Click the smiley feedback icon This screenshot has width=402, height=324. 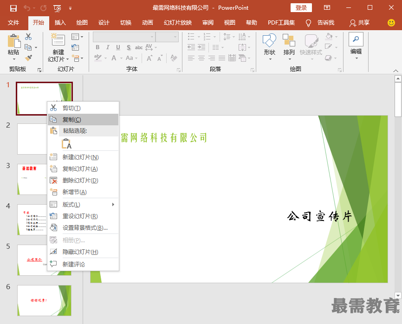coord(391,23)
